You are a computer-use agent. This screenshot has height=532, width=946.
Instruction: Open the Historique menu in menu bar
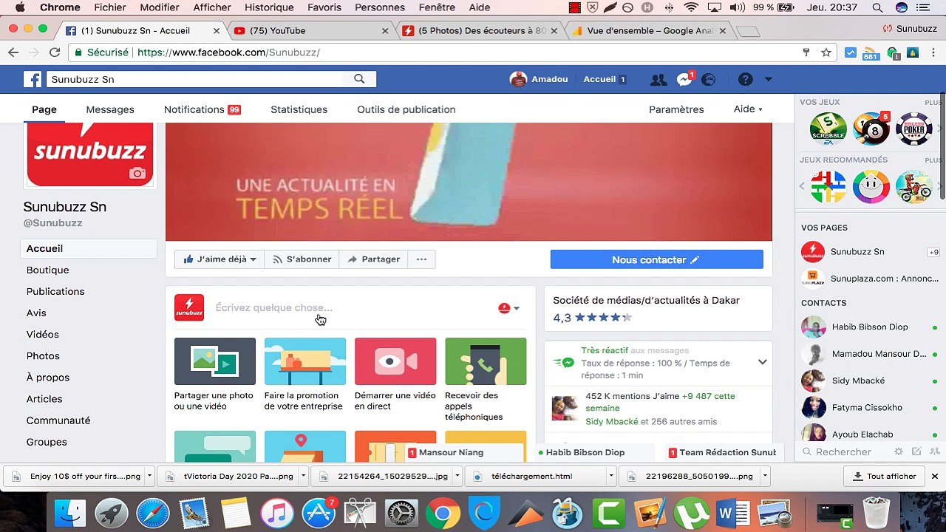(269, 7)
